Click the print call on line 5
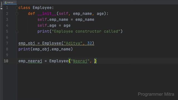 coord(43,31)
